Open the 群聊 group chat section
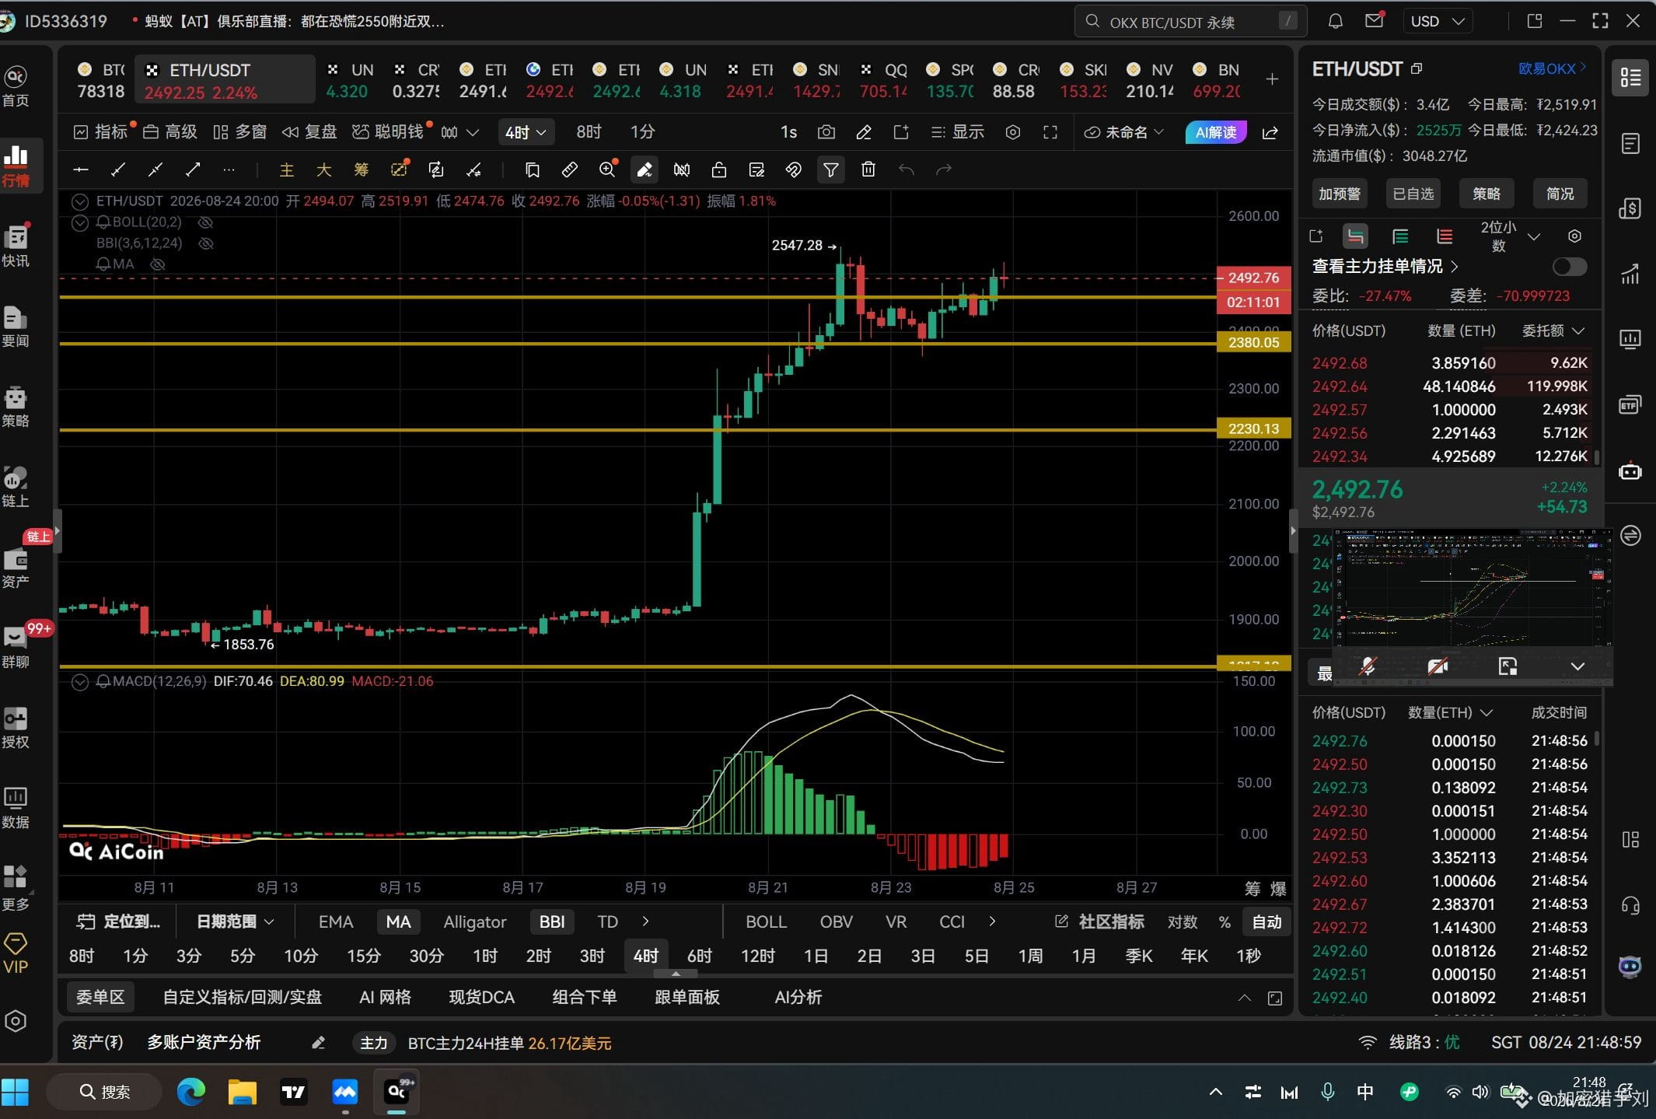 [16, 647]
